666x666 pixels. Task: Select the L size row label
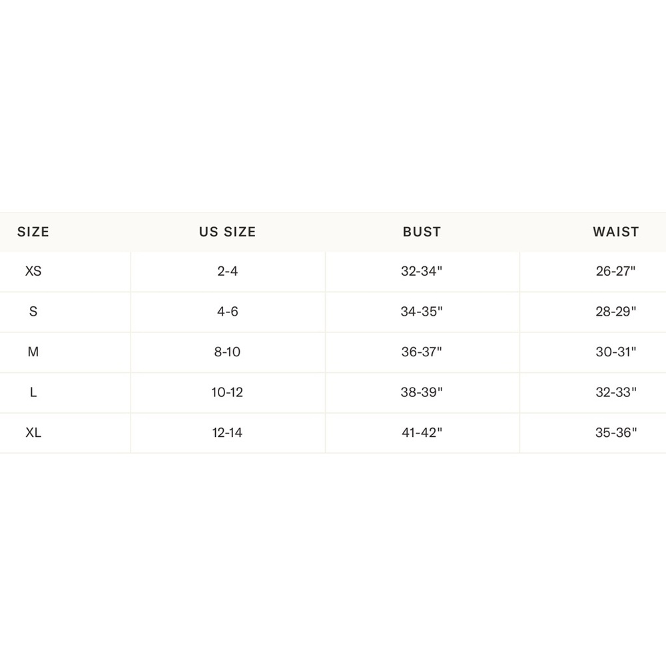(33, 392)
